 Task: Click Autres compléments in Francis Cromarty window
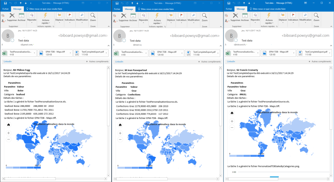pyautogui.click(x=320, y=61)
